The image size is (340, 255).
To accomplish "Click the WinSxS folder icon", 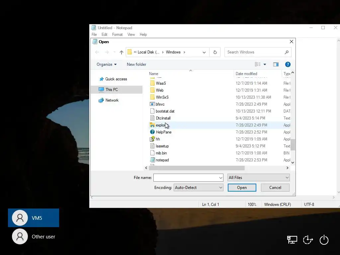I will (x=152, y=97).
